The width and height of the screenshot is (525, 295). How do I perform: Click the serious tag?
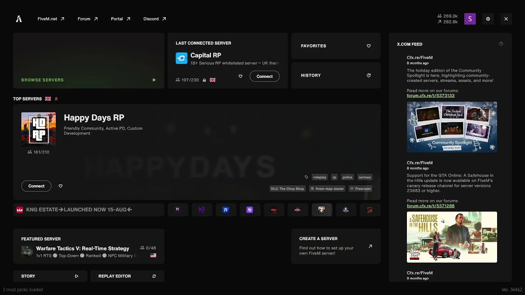click(x=365, y=177)
